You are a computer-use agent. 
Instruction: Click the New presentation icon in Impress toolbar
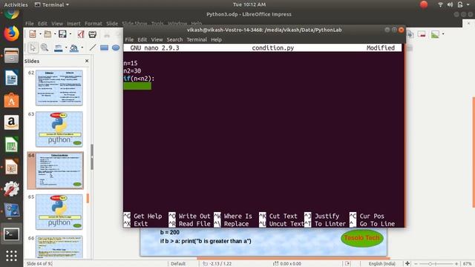click(33, 34)
